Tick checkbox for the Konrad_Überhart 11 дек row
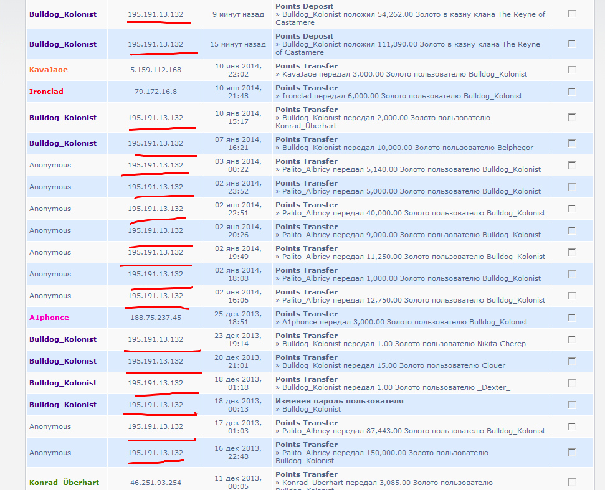This screenshot has height=490, width=605. [x=572, y=481]
